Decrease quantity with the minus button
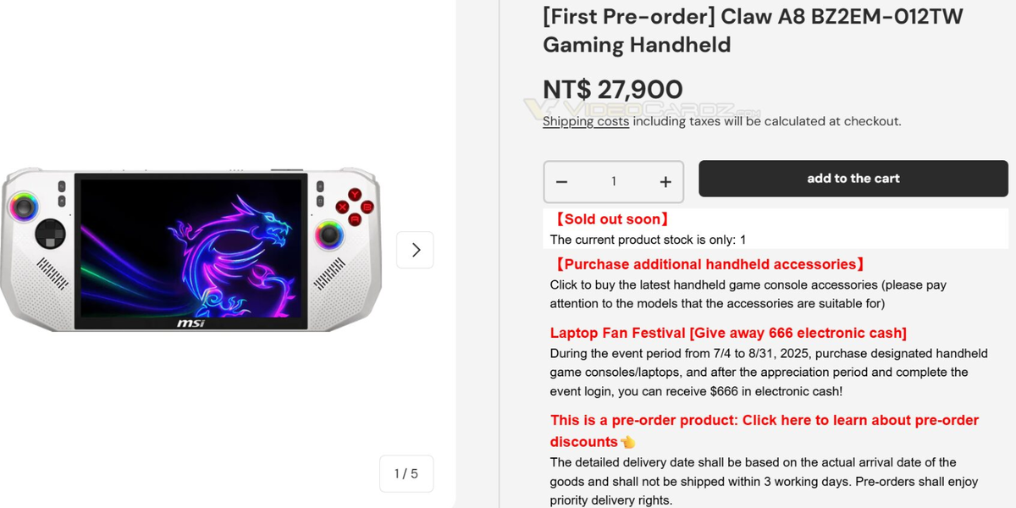The height and width of the screenshot is (508, 1016). point(562,182)
